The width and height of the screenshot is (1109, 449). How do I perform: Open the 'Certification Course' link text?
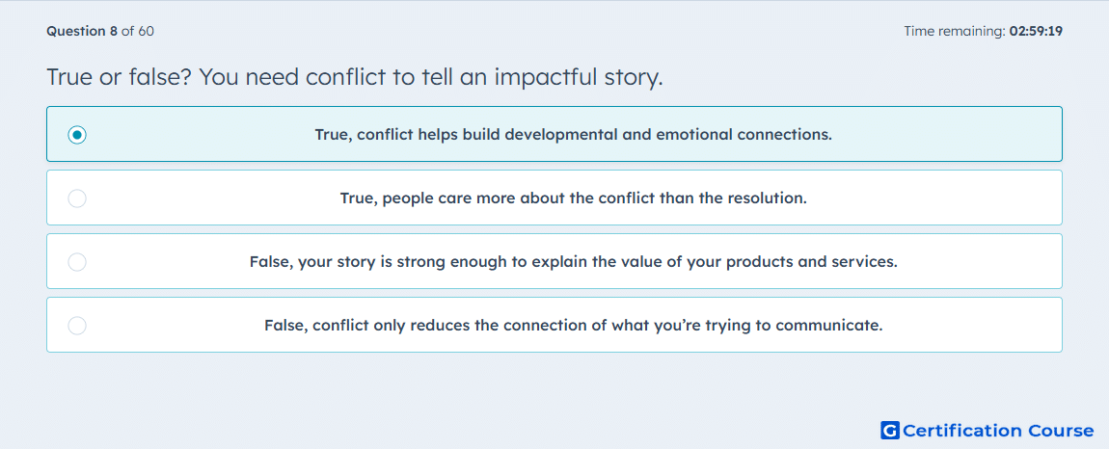(x=998, y=431)
